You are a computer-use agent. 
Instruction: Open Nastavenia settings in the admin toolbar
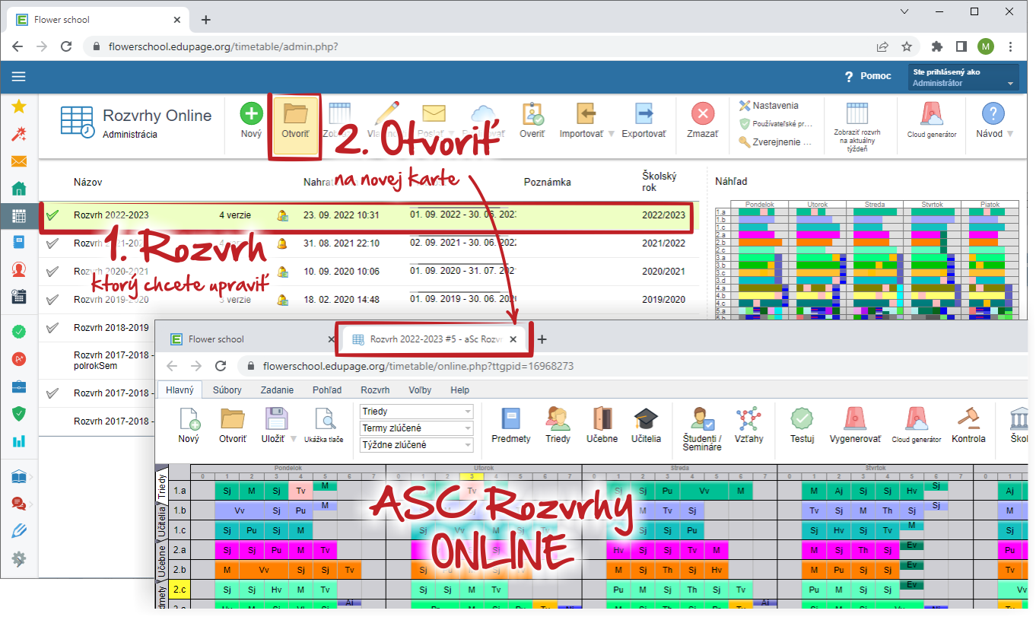tap(769, 106)
